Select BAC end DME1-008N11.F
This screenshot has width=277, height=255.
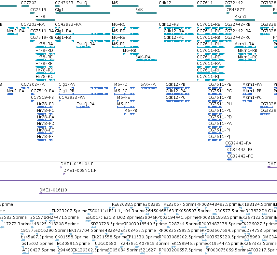pyautogui.click(x=80, y=171)
